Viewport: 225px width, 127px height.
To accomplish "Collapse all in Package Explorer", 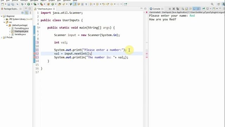I will click(x=22, y=13).
